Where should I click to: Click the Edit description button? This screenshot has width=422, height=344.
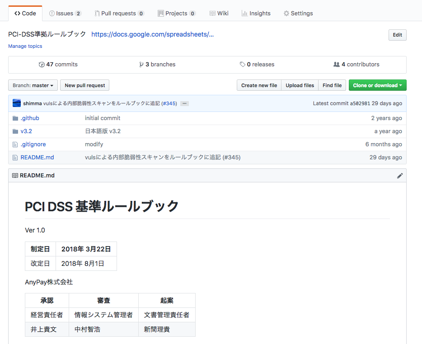(x=397, y=35)
